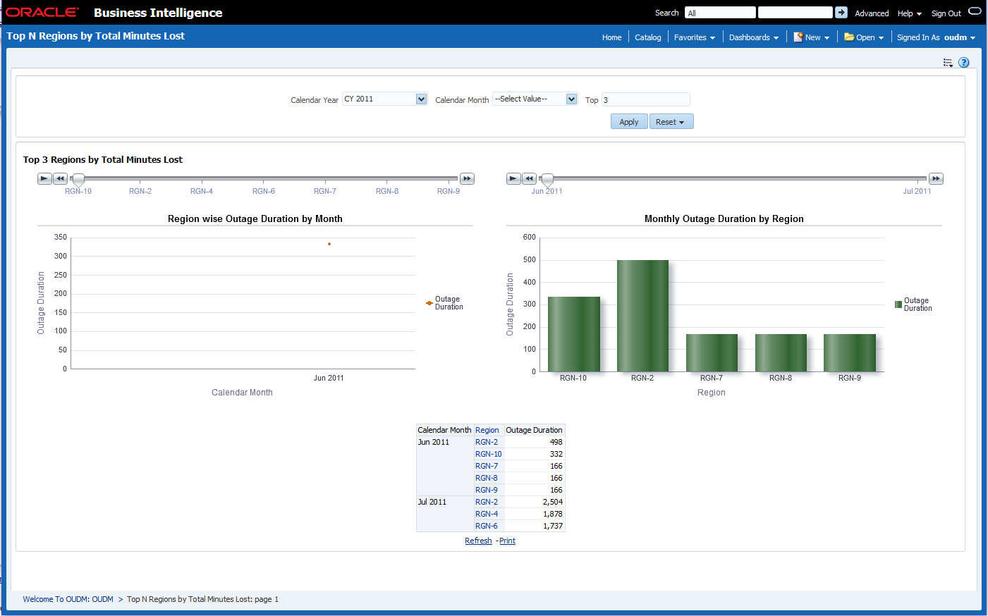Viewport: 988px width, 616px height.
Task: Step forward on the region slider
Action: [x=467, y=179]
